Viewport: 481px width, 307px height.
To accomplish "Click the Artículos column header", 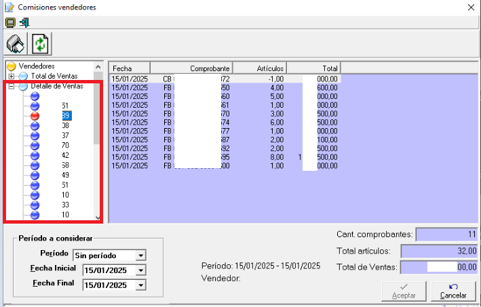I will pos(259,68).
